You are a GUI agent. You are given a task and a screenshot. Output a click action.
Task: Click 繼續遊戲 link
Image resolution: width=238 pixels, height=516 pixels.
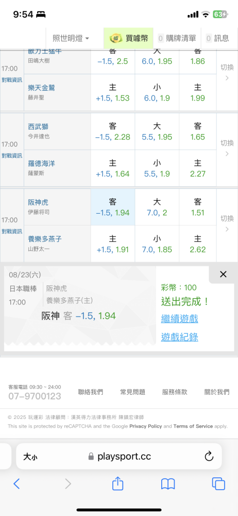point(179,318)
